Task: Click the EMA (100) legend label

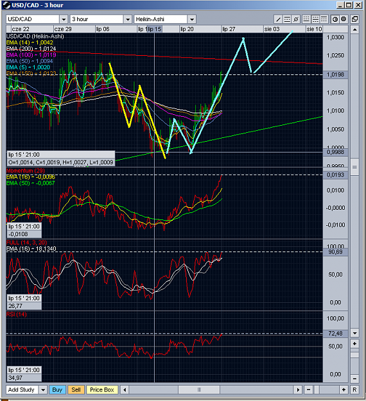Action: tap(31, 55)
